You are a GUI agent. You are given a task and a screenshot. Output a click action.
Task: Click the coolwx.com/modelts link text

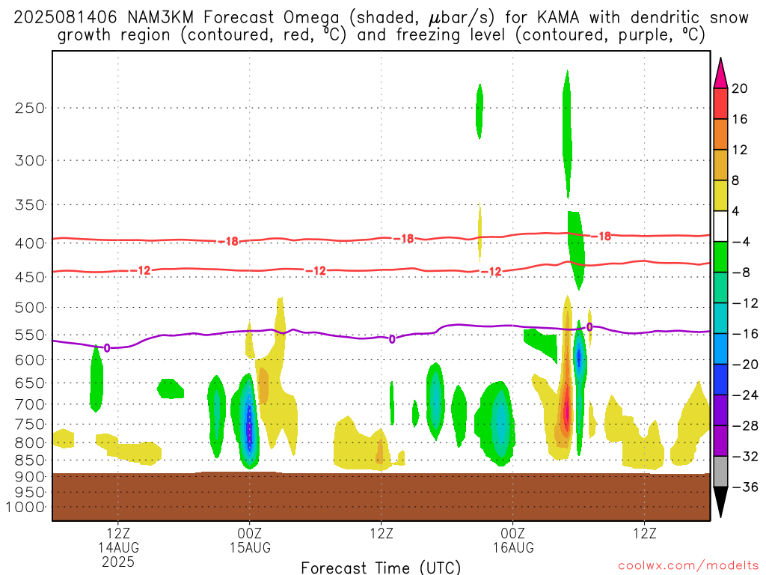(x=688, y=566)
